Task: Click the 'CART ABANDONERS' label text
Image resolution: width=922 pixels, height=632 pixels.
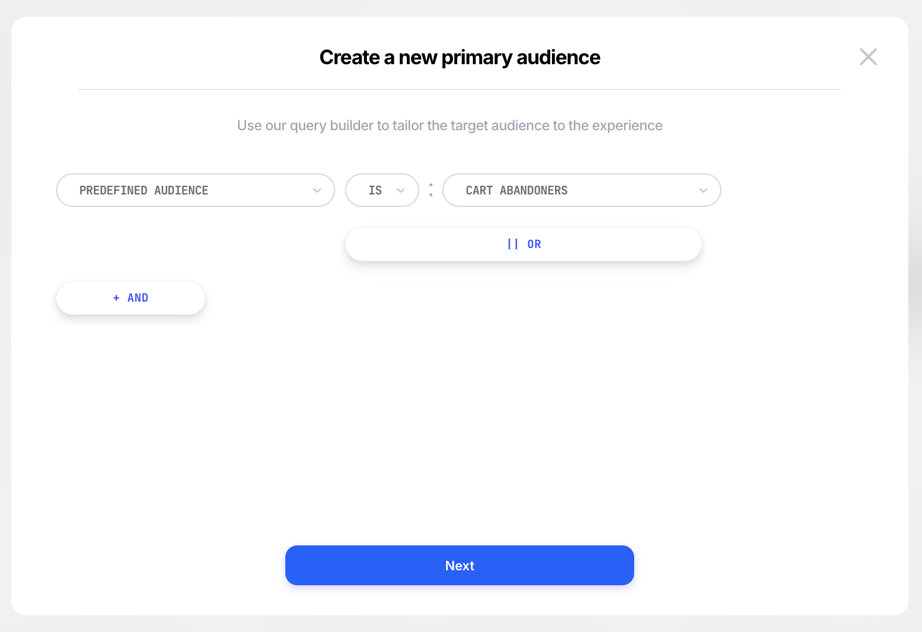Action: (516, 191)
